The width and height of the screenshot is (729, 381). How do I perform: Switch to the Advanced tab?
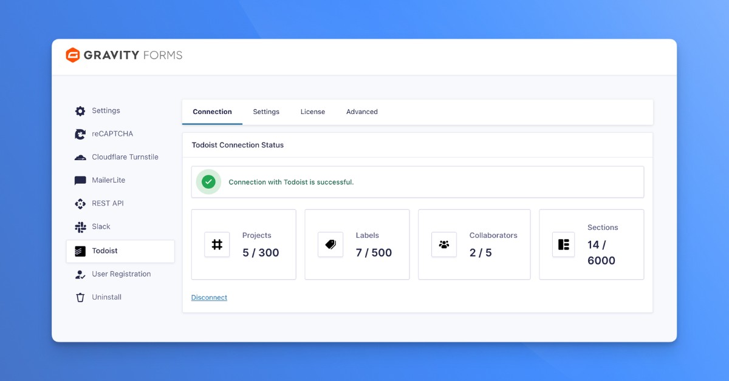(361, 112)
